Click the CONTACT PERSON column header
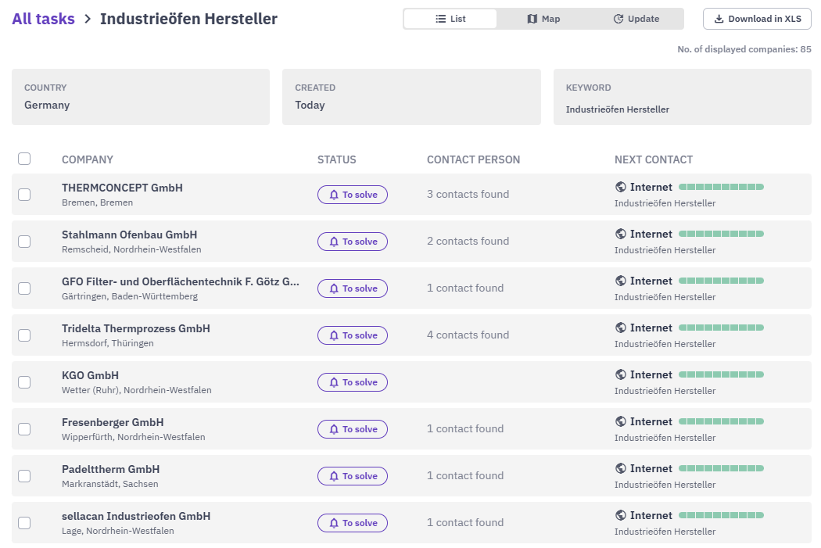This screenshot has height=548, width=821. click(473, 159)
